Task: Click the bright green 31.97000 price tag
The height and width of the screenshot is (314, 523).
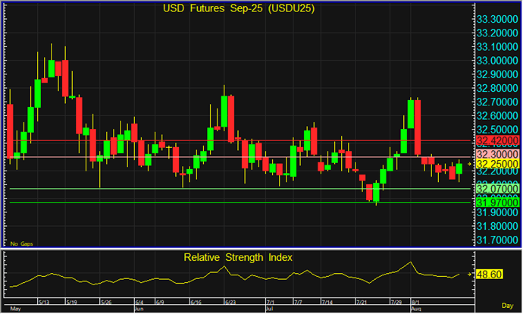Action: (x=497, y=203)
